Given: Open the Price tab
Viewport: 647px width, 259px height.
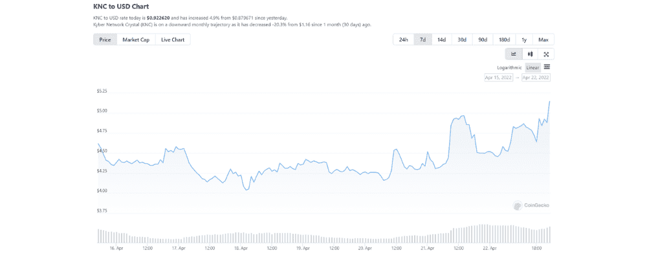Looking at the screenshot, I should pyautogui.click(x=105, y=40).
